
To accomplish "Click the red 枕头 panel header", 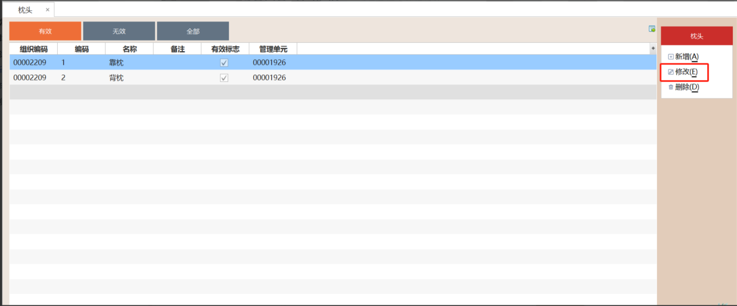I will (697, 36).
